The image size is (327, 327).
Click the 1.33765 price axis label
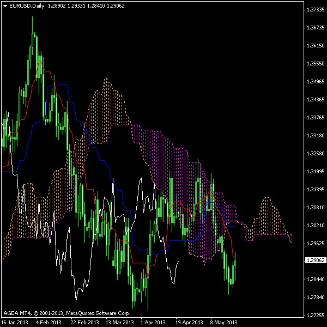(x=314, y=118)
